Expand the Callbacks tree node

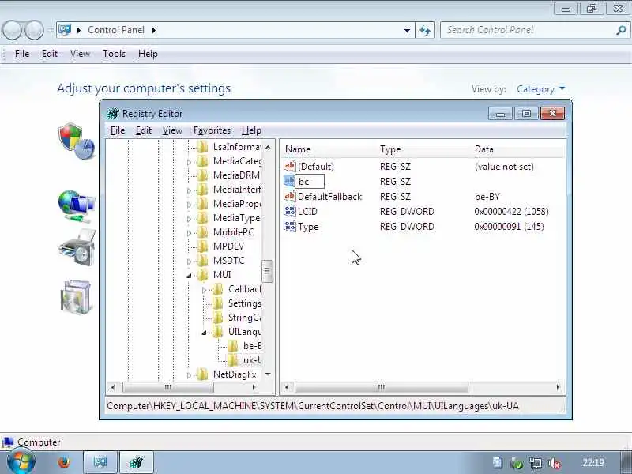pos(204,289)
